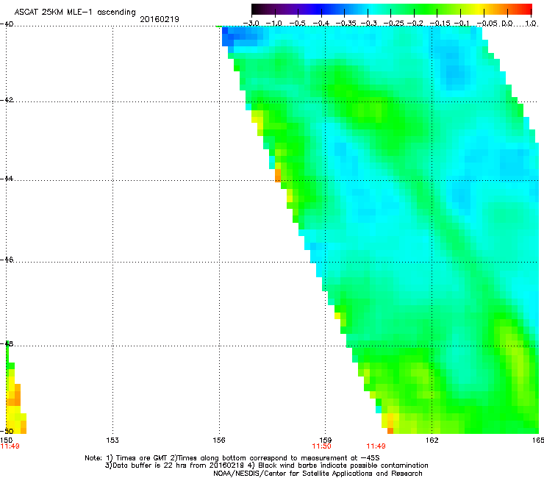This screenshot has height=478, width=544.
Task: Click the -0.5 colorbar label
Action: point(297,24)
